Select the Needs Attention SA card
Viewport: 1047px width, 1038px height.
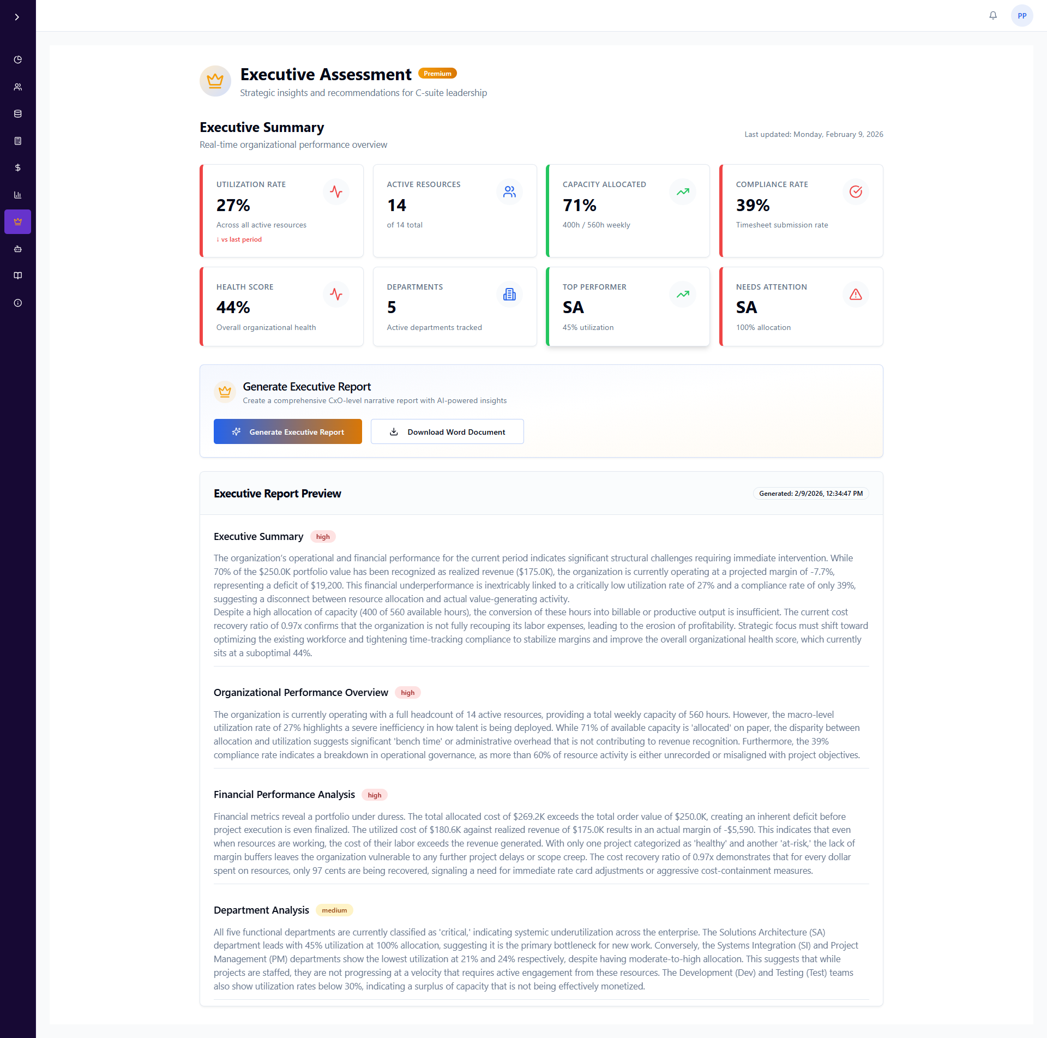pos(801,306)
